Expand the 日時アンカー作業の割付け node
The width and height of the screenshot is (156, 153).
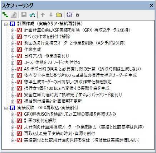click(x=13, y=56)
